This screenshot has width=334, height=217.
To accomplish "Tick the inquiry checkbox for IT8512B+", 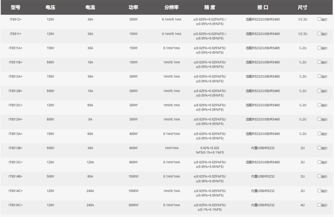I will pyautogui.click(x=319, y=91).
